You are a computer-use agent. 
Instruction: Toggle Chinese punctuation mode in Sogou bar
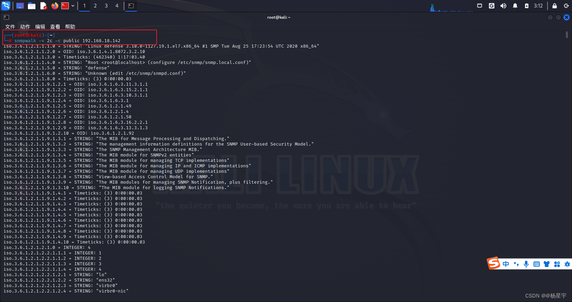(516, 264)
